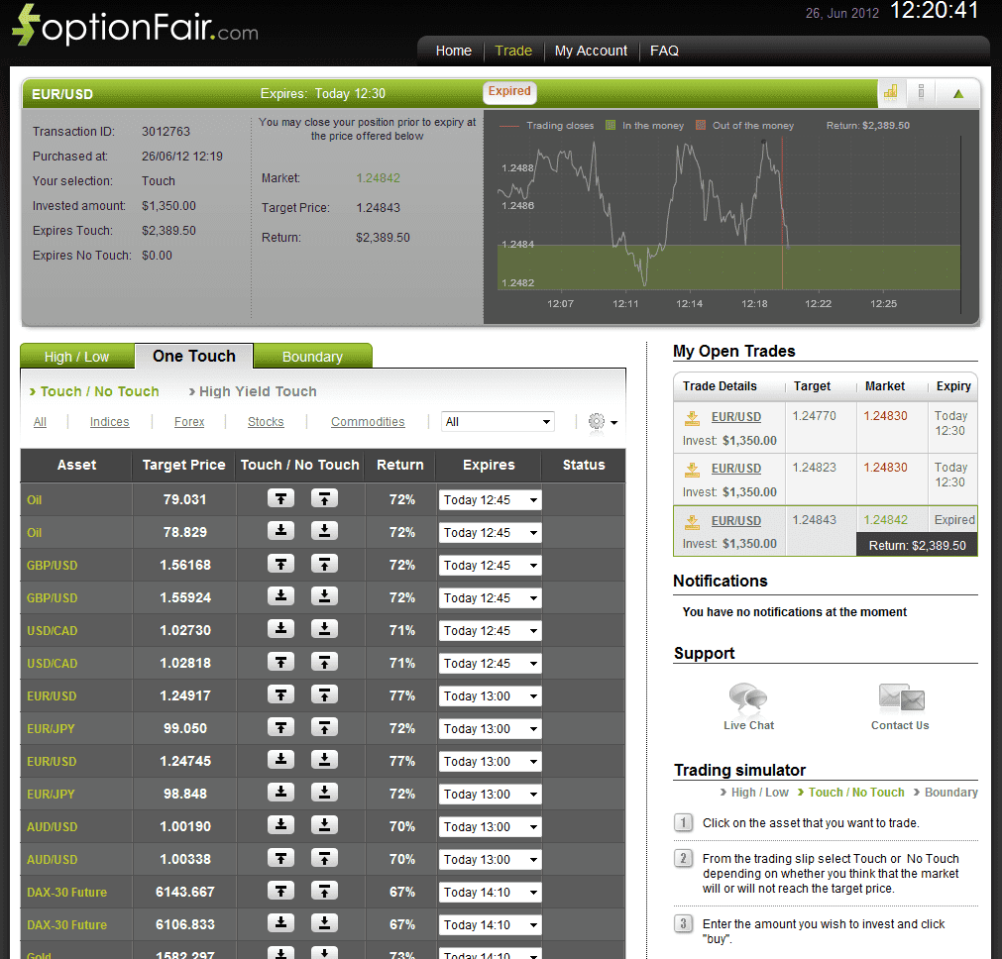The width and height of the screenshot is (1002, 959).
Task: Switch to the Boundary tab
Action: (313, 355)
